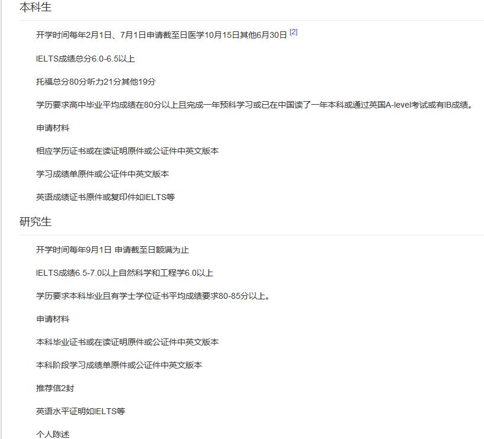Select the 相应学历证书或在读证明 line
The image size is (484, 439).
pos(127,151)
